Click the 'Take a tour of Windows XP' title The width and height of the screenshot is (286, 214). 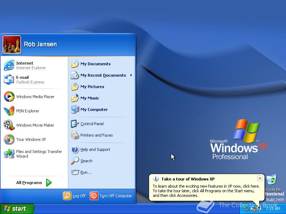188,179
